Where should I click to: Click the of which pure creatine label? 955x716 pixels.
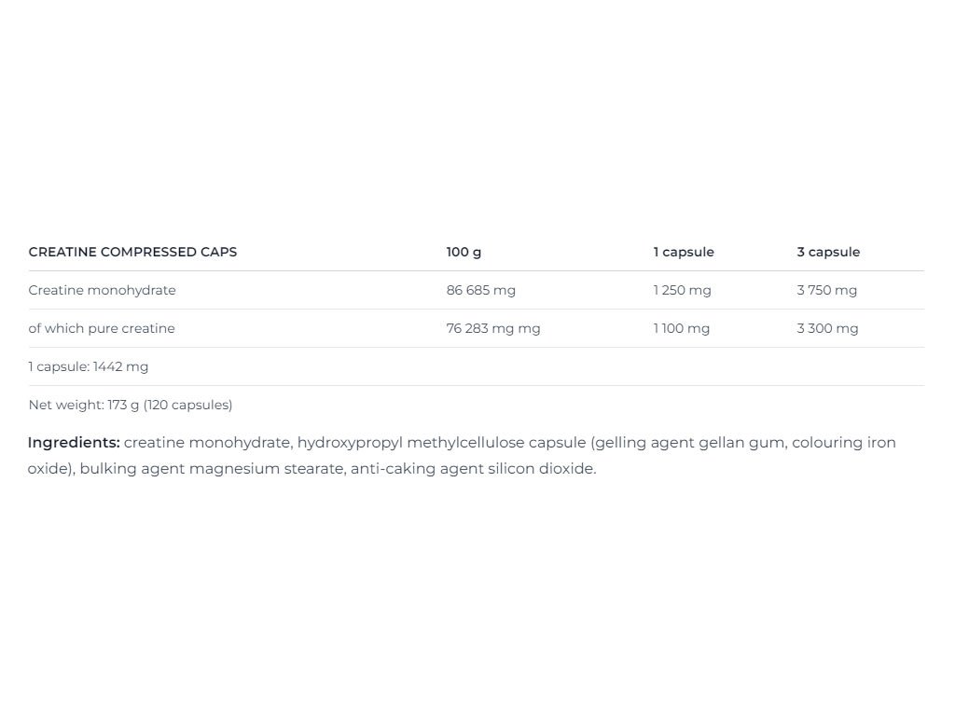101,329
